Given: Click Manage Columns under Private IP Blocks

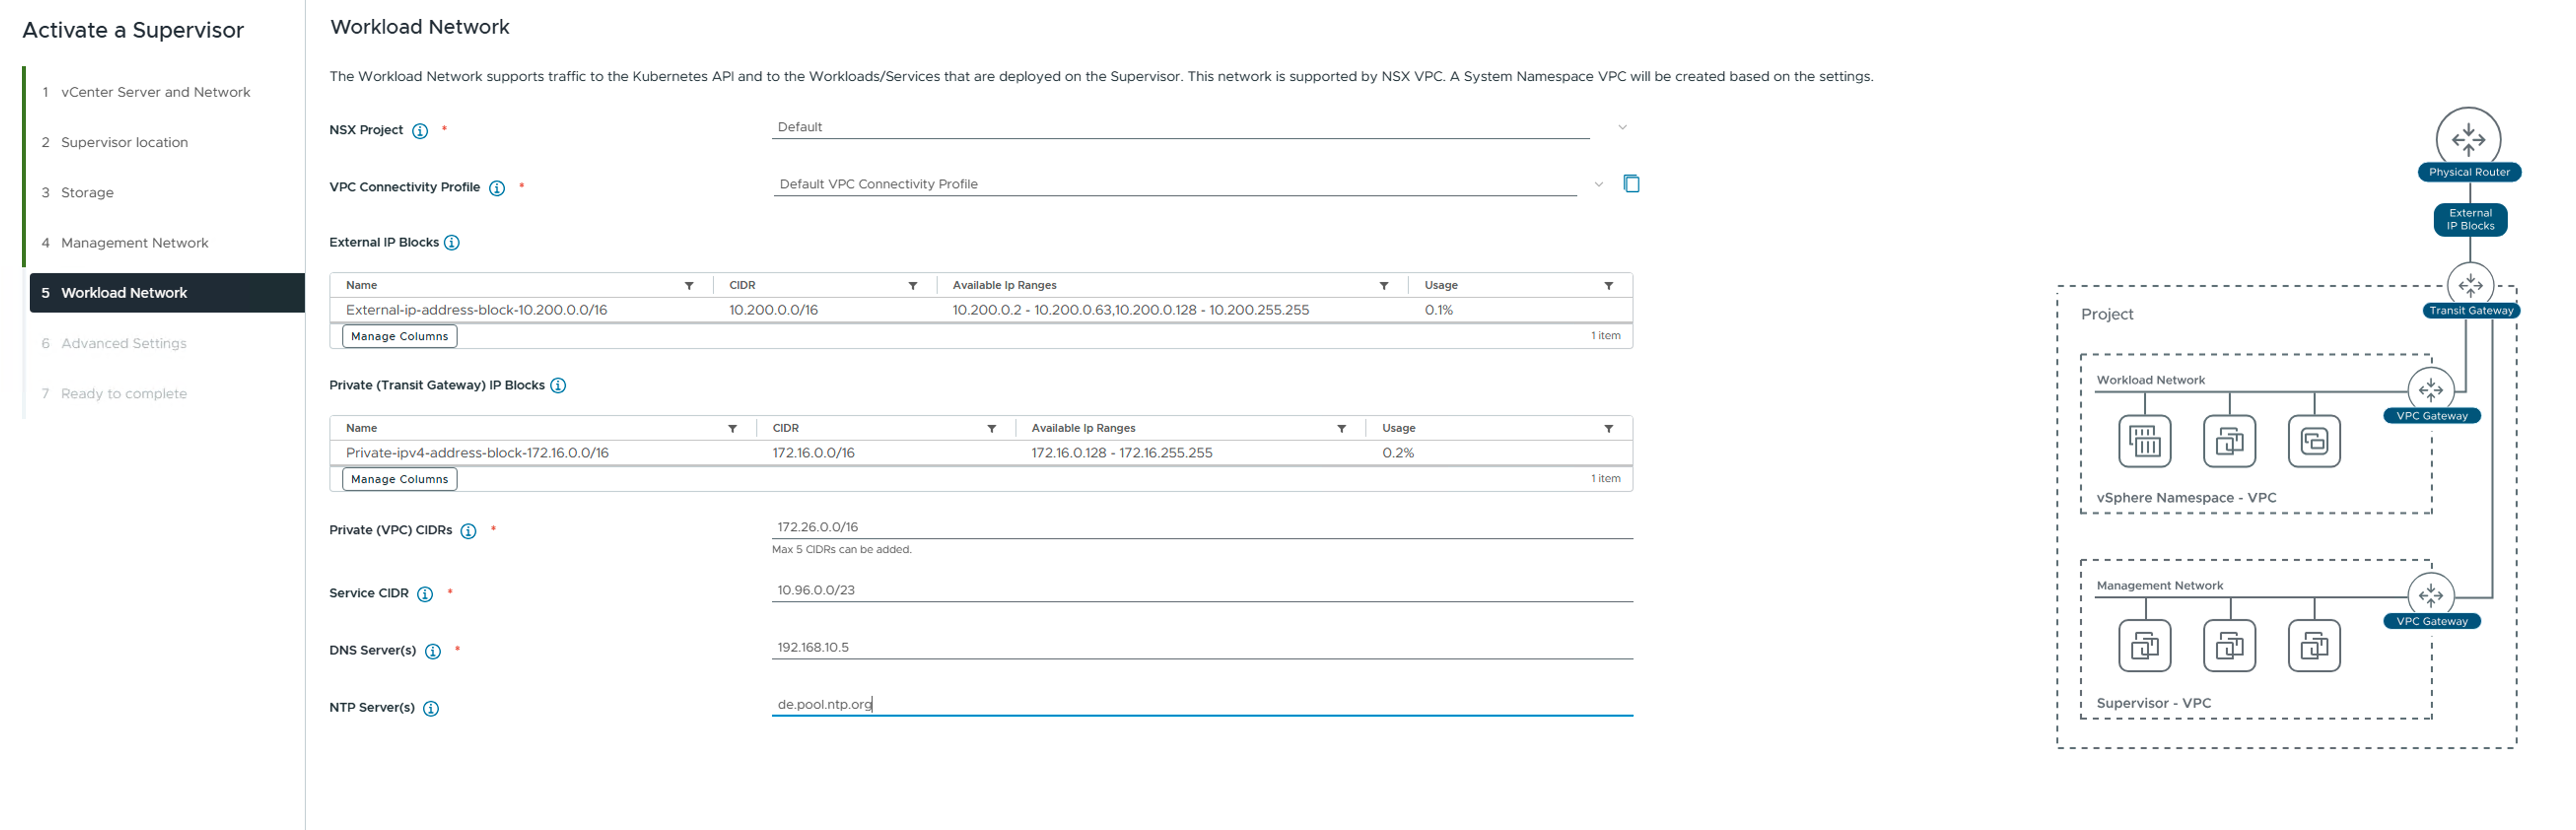Looking at the screenshot, I should click(x=399, y=480).
